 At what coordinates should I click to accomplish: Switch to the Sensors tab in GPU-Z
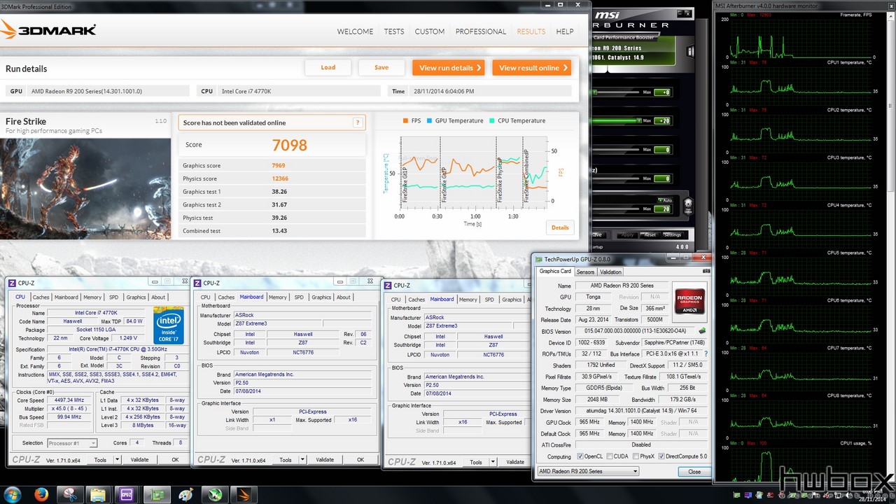click(585, 272)
